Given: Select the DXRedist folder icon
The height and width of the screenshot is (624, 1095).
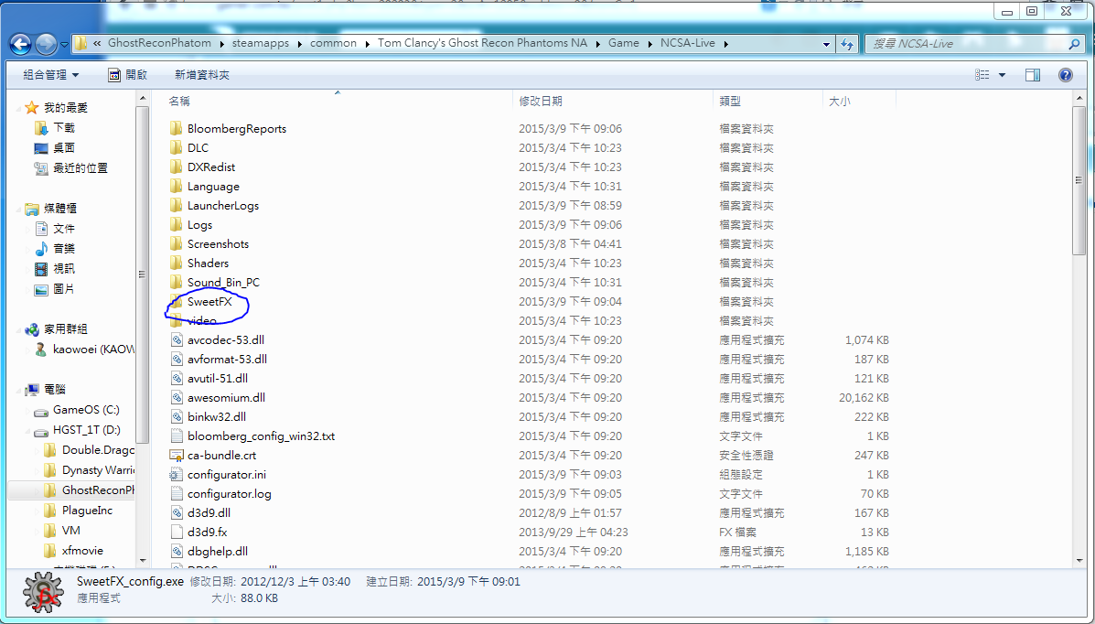Looking at the screenshot, I should point(176,167).
